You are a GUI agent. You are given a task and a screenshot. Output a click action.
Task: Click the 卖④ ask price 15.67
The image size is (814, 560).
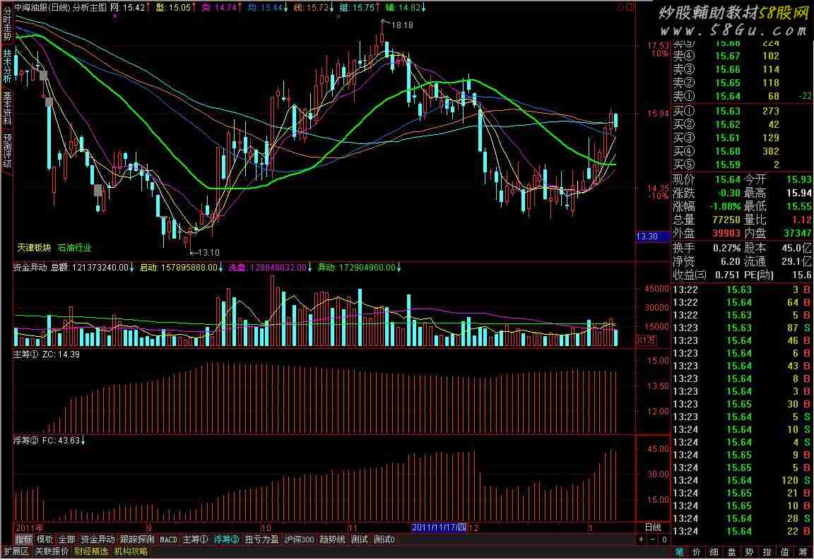point(727,56)
